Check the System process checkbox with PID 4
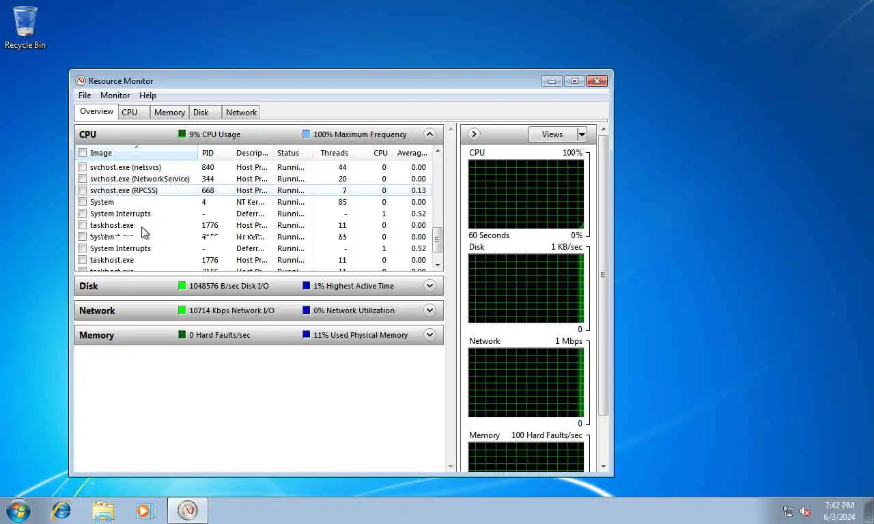This screenshot has width=874, height=524. (83, 202)
